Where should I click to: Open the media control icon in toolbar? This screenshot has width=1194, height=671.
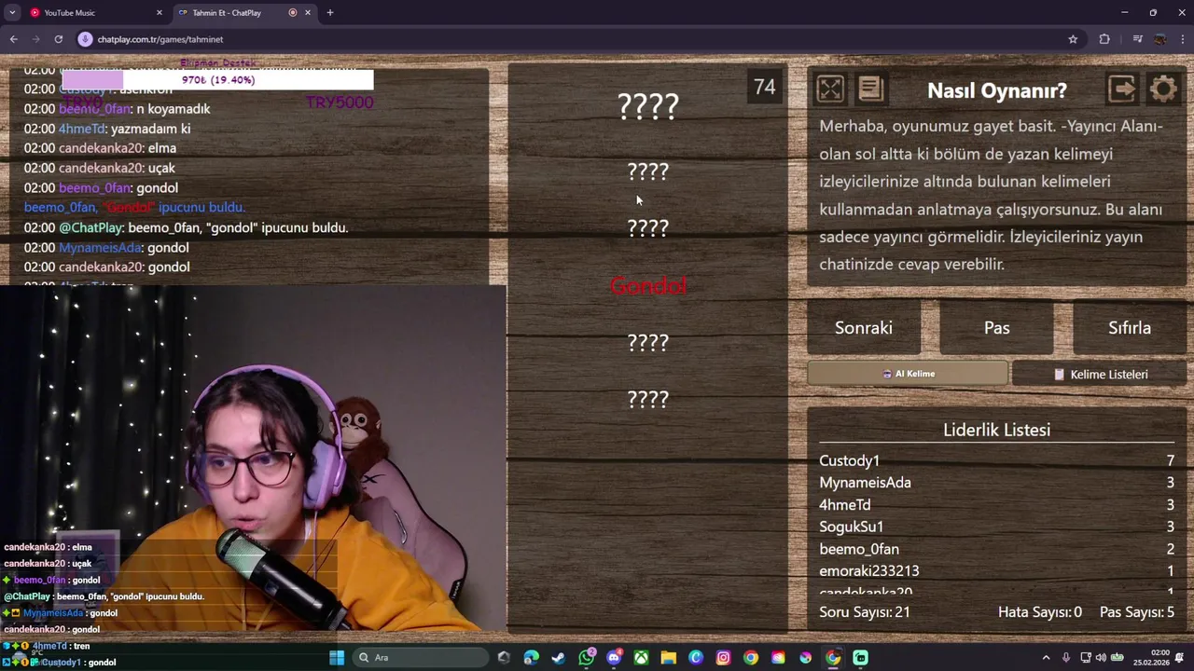1137,39
